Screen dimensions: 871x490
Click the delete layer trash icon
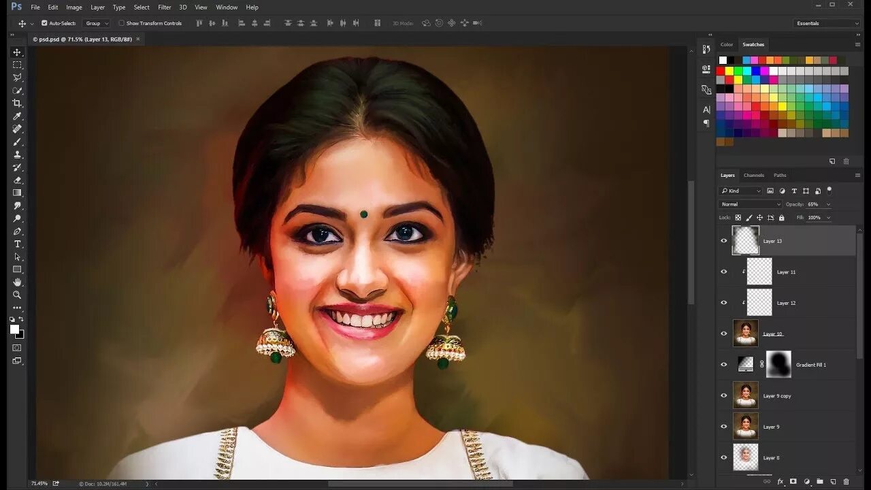point(846,482)
